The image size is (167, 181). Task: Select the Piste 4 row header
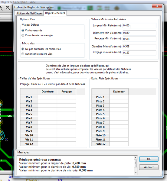click(x=100, y=110)
